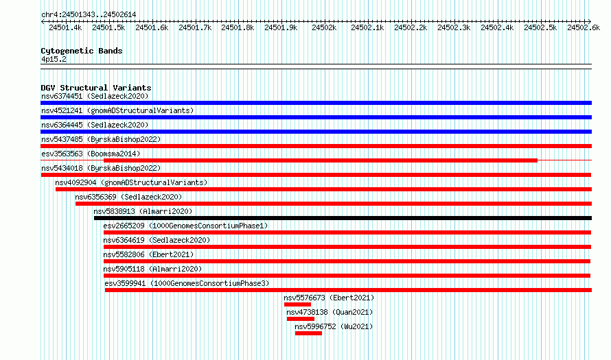Click the red bar under nsv6356369
This screenshot has width=611, height=360.
coord(334,204)
